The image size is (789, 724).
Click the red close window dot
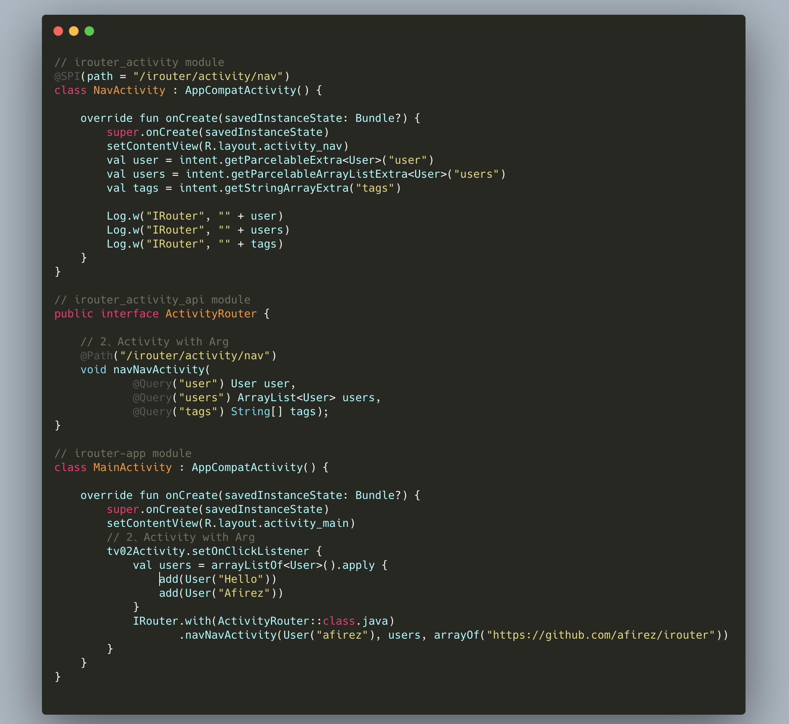[58, 31]
